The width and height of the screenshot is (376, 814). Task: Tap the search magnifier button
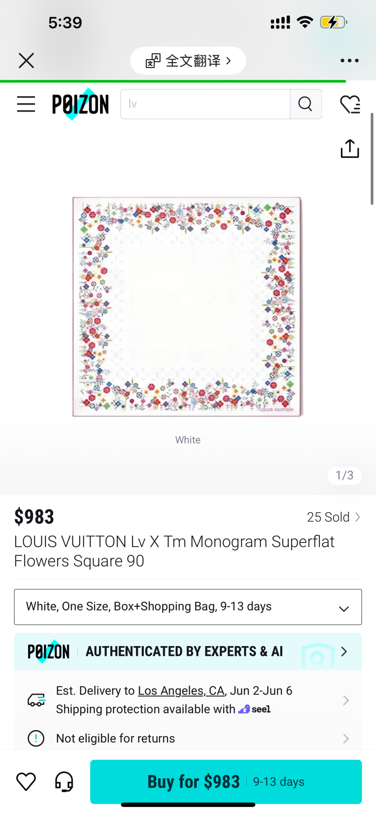click(x=305, y=104)
